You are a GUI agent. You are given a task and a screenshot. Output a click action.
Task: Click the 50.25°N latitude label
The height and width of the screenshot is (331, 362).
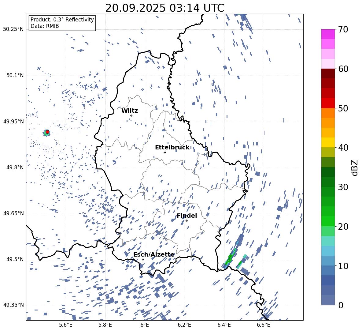click(x=13, y=29)
